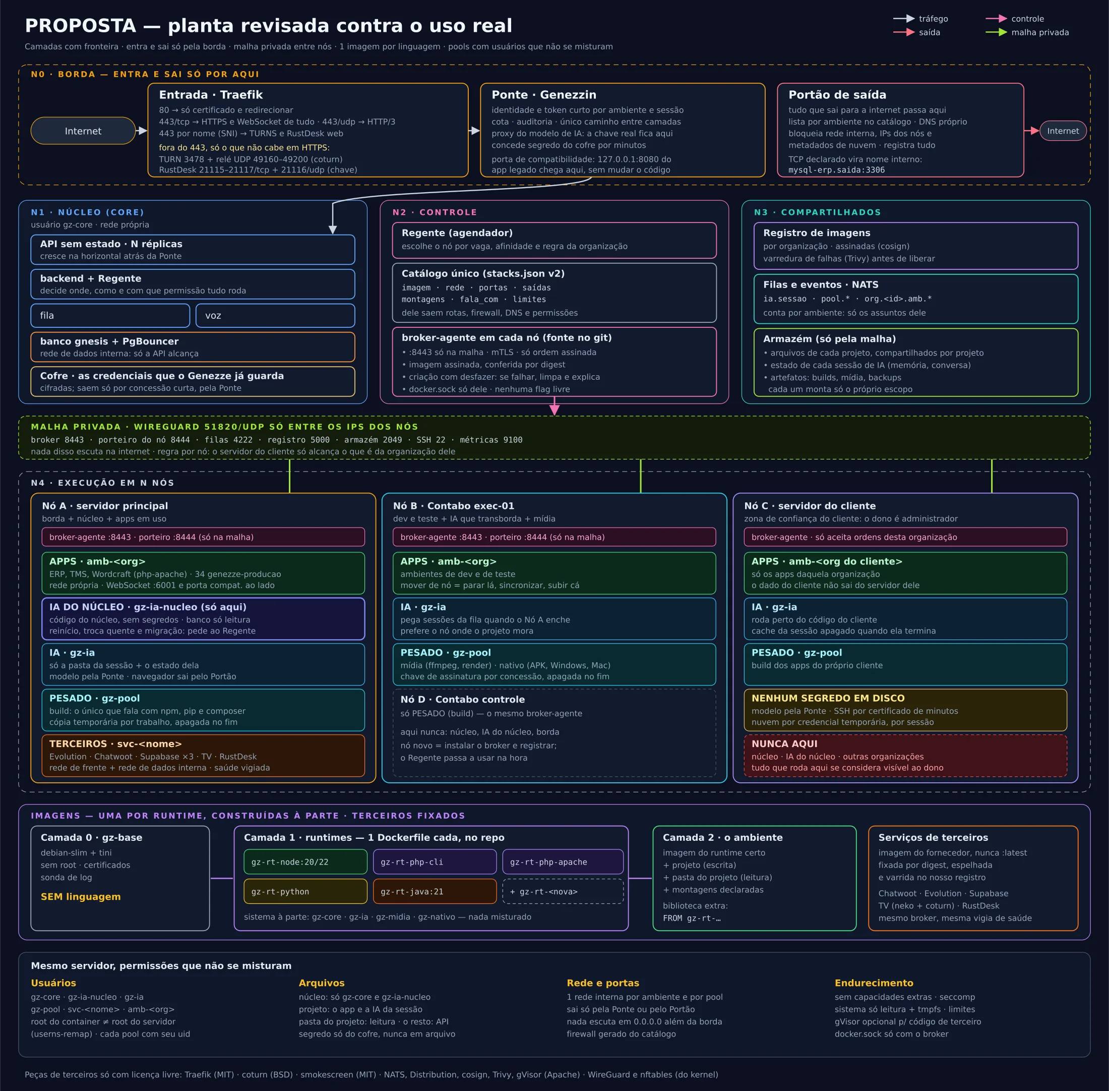Select the 'Regente (agendador)' box
This screenshot has width=1109, height=1091.
click(x=554, y=240)
